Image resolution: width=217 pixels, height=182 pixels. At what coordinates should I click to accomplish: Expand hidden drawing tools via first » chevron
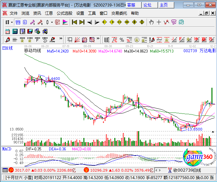coord(61,38)
